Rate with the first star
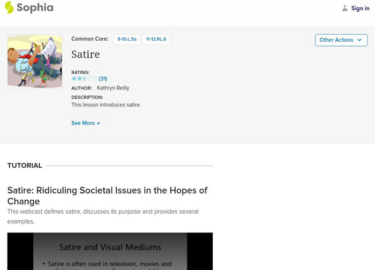The height and width of the screenshot is (270, 375). tap(74, 78)
